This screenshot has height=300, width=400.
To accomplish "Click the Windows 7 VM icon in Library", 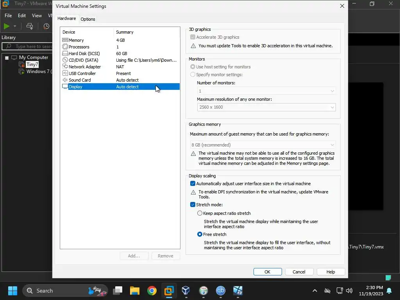I will (x=22, y=72).
